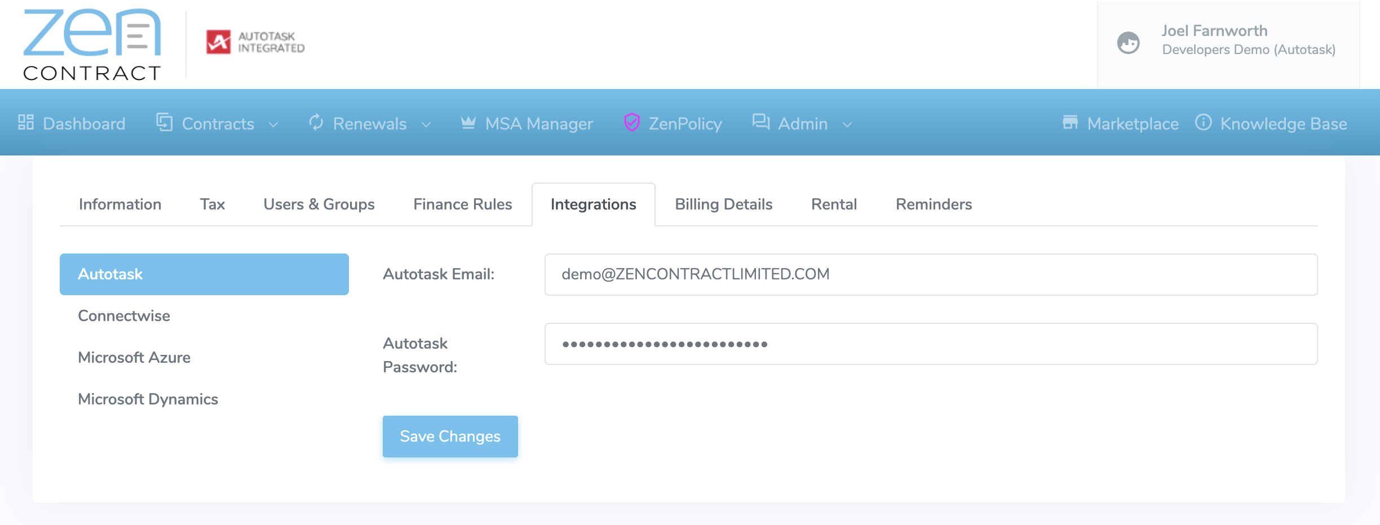Open the Billing Details tab
Screen dimensions: 1380x525
(724, 204)
